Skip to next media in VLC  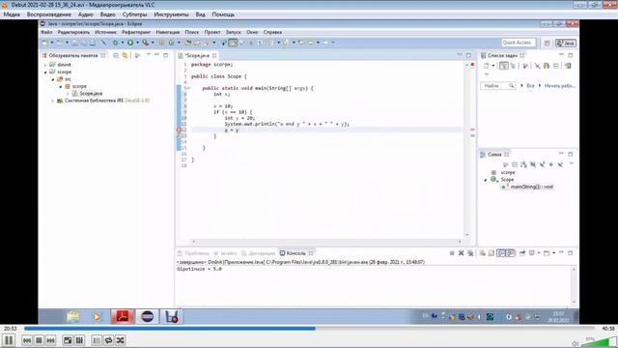pos(50,340)
